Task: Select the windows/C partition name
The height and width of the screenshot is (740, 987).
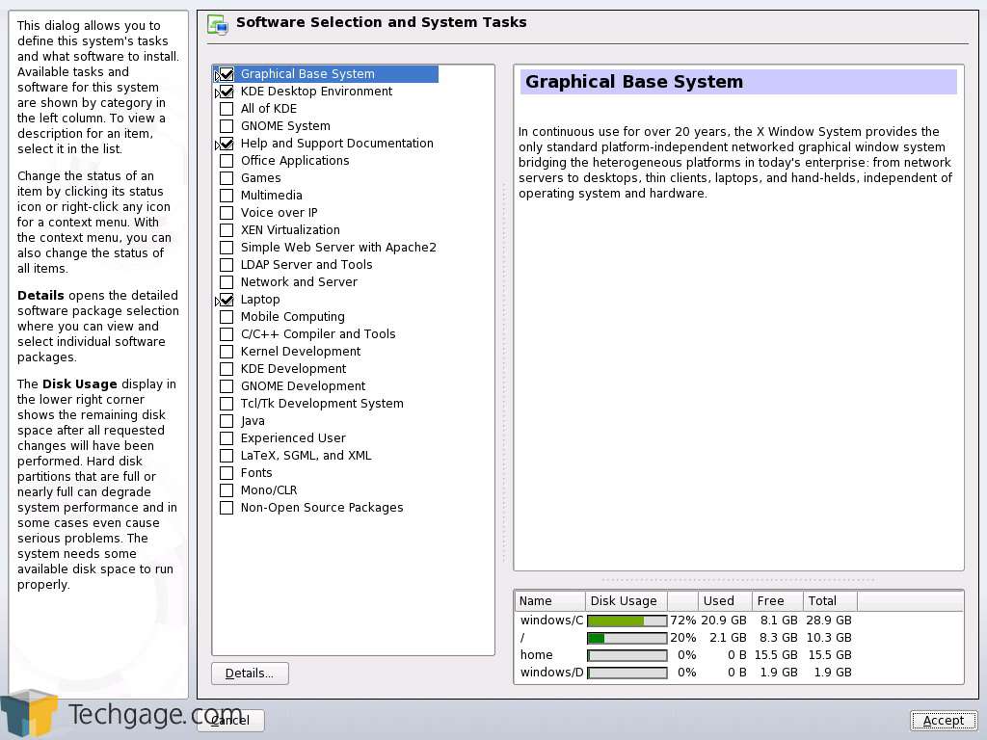Action: coord(551,621)
